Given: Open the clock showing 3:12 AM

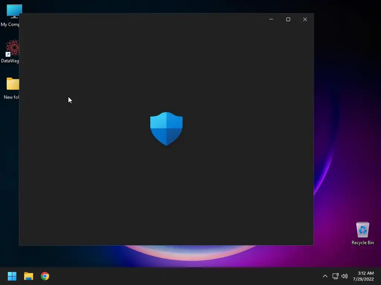Looking at the screenshot, I should 363,276.
